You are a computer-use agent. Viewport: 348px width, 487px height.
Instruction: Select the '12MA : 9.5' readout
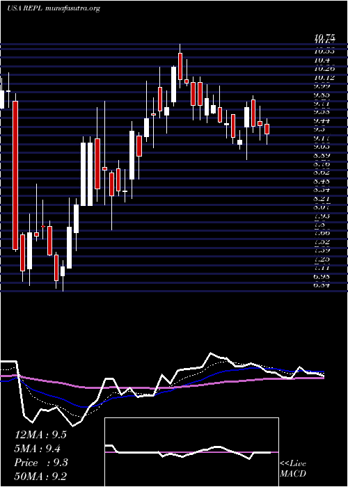pyautogui.click(x=40, y=435)
